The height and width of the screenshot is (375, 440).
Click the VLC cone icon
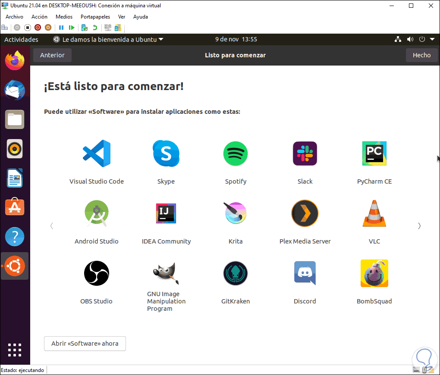374,213
